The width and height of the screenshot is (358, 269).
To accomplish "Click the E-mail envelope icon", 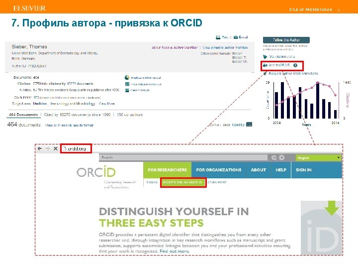I will click(236, 37).
